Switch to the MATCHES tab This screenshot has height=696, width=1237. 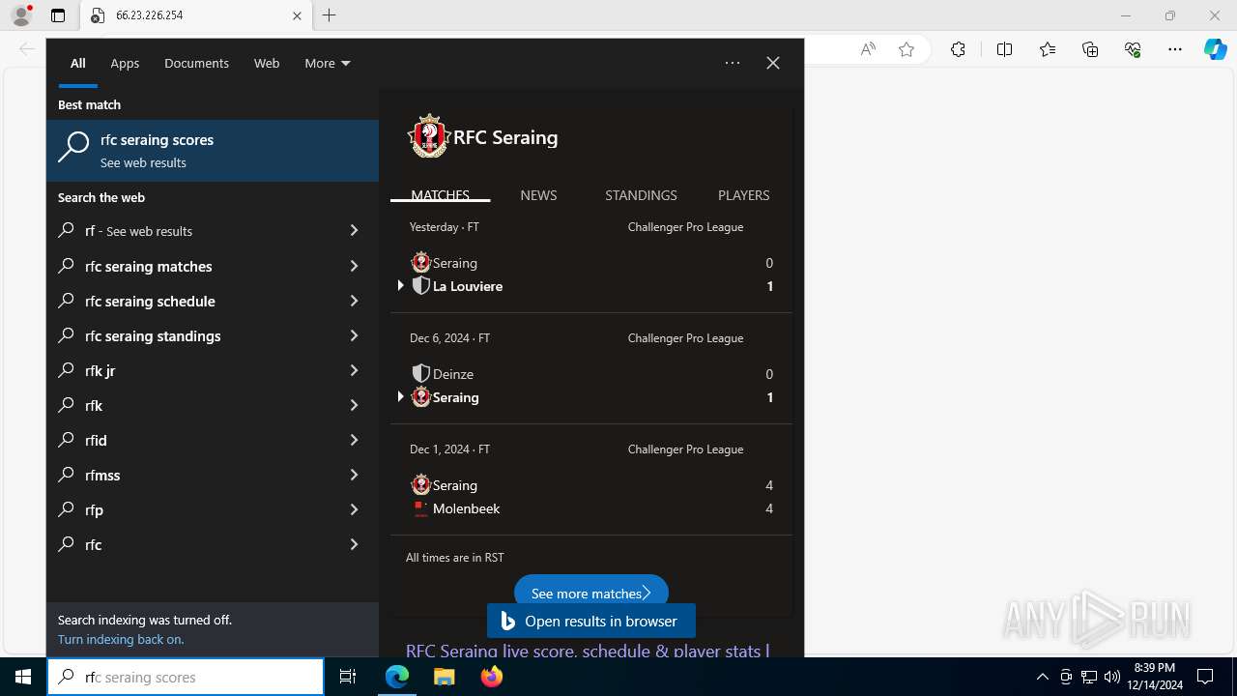click(x=440, y=194)
